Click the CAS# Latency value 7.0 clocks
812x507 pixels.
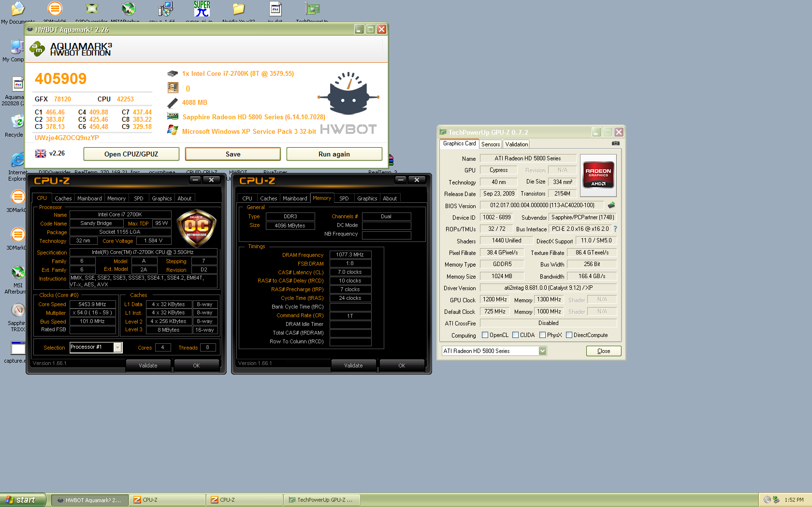click(x=350, y=272)
